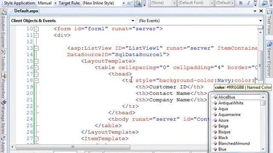
Task: Choose AntiqueWhite in the named colors list
Action: pos(231,103)
